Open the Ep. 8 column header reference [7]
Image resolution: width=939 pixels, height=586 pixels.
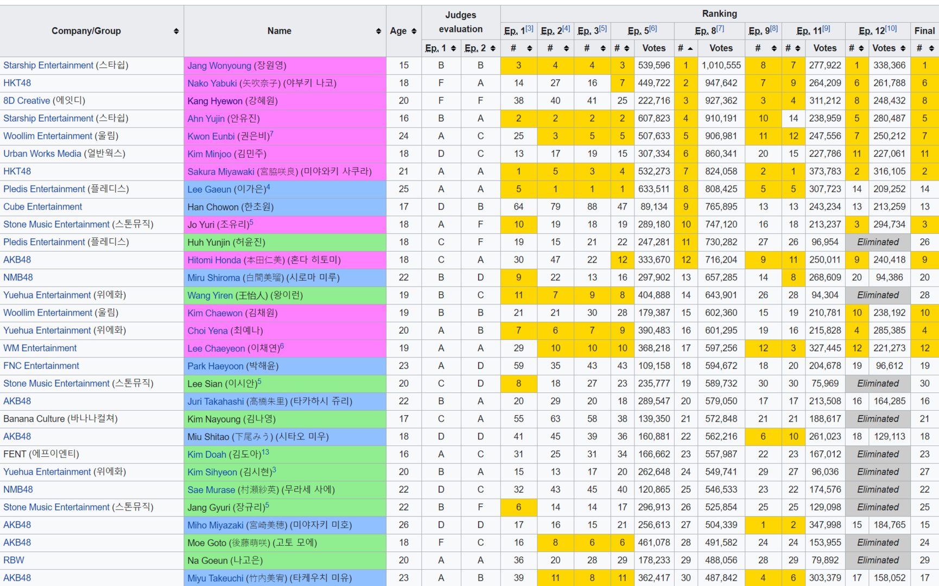click(x=720, y=28)
